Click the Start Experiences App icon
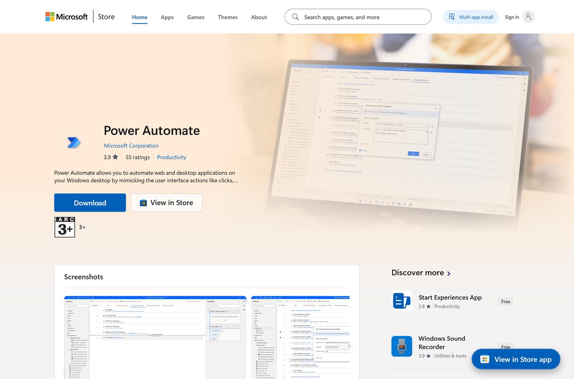This screenshot has width=574, height=379. (x=402, y=301)
